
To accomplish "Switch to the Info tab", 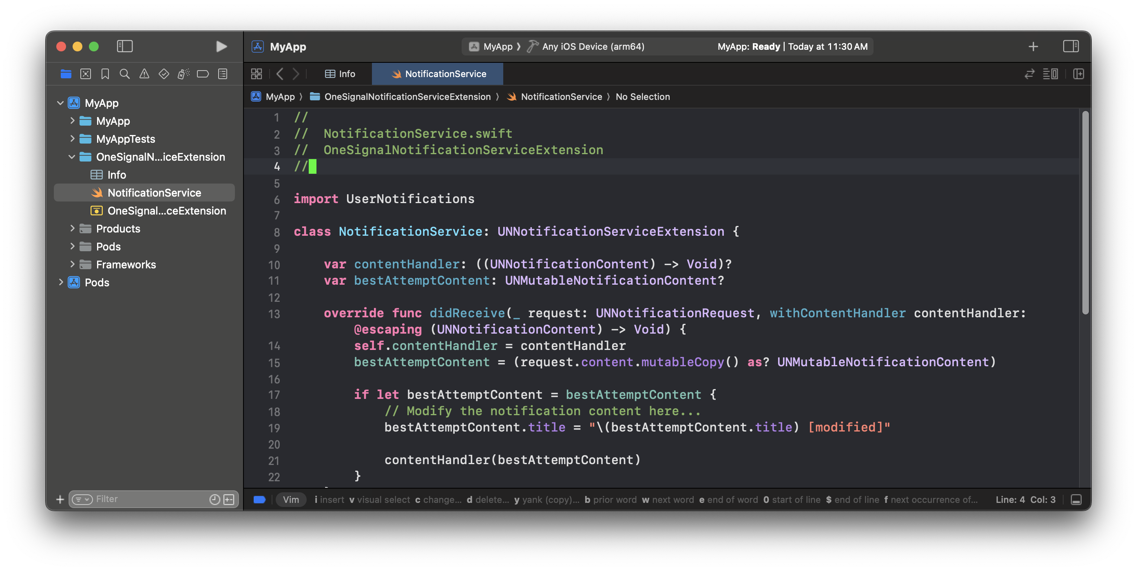I will click(x=340, y=74).
